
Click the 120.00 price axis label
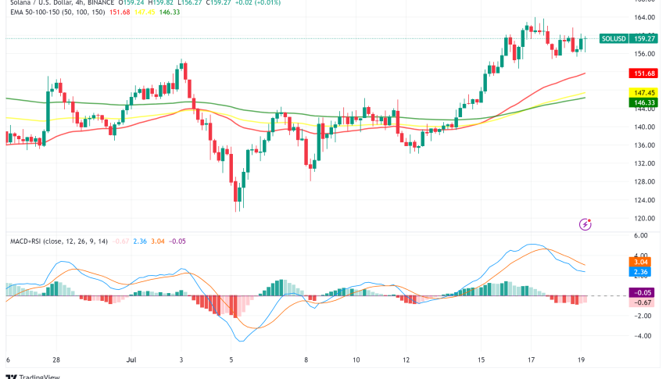pos(644,218)
